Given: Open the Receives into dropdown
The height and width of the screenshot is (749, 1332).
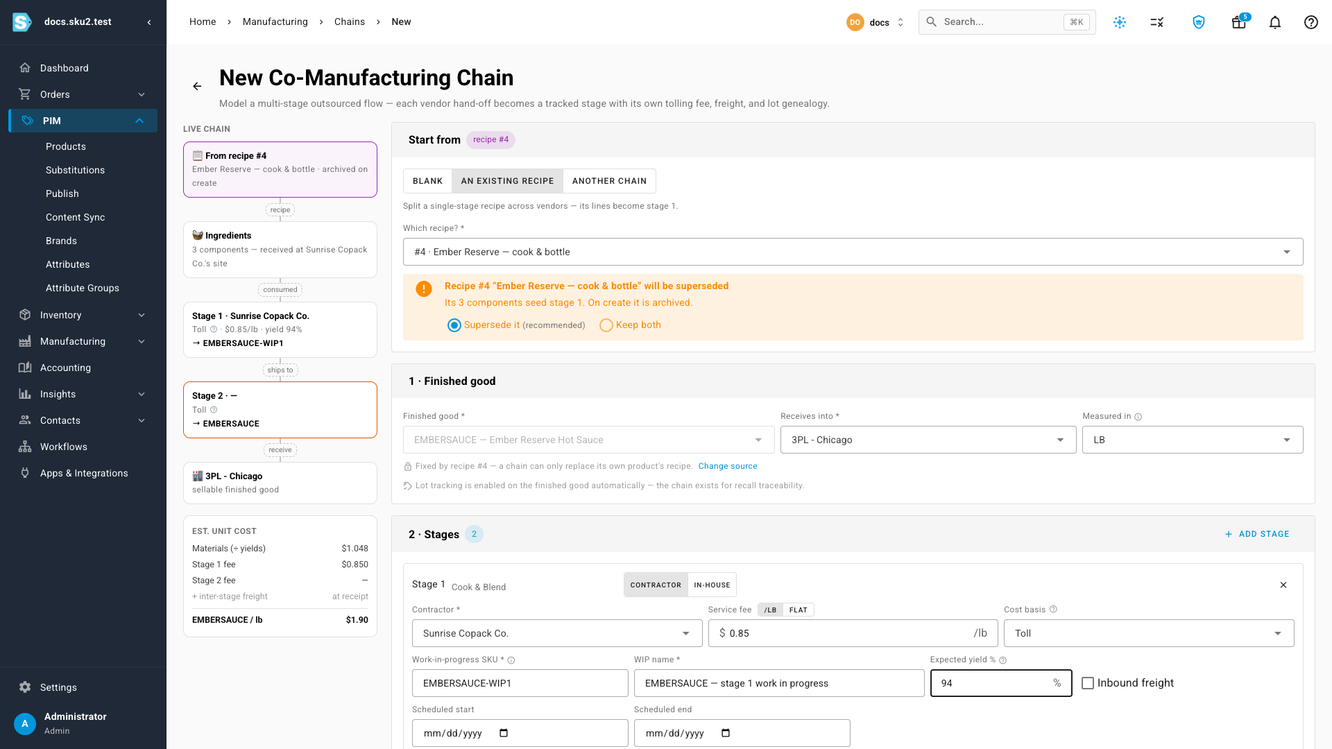Looking at the screenshot, I should pos(928,440).
